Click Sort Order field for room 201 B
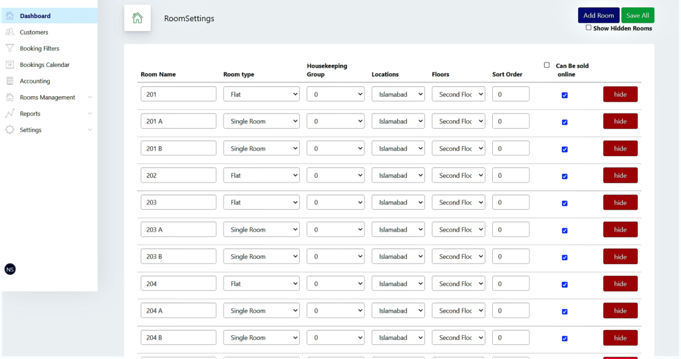Image resolution: width=681 pixels, height=359 pixels. (x=511, y=148)
